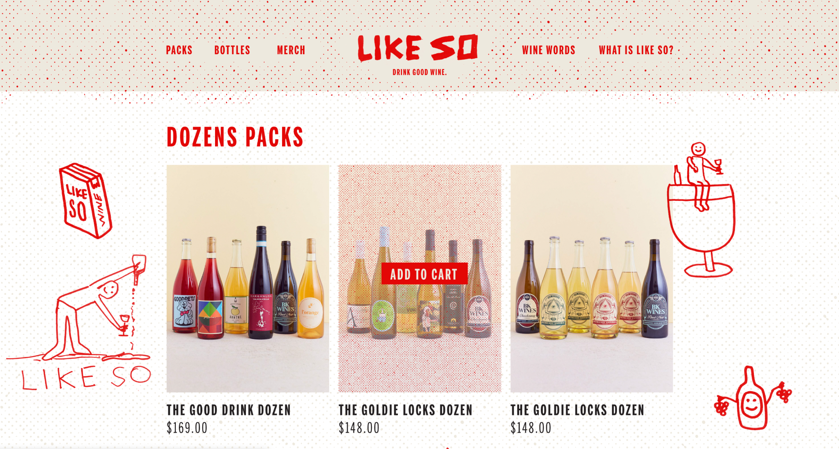Click the Drink Good Wine tagline
The height and width of the screenshot is (449, 839).
click(419, 72)
